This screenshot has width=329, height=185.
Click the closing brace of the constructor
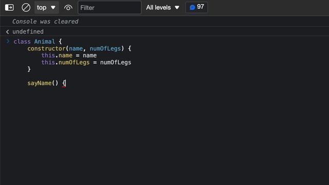click(29, 69)
